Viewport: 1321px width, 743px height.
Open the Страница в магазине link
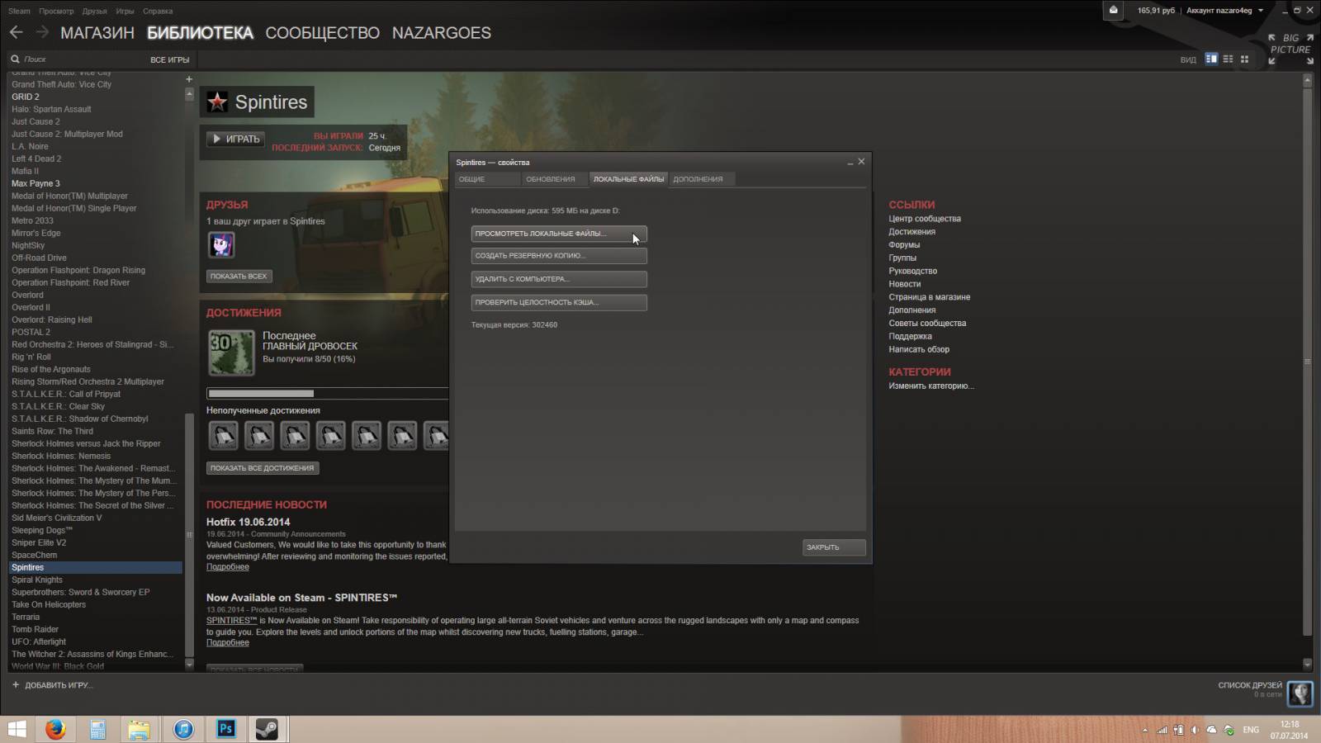pyautogui.click(x=930, y=297)
